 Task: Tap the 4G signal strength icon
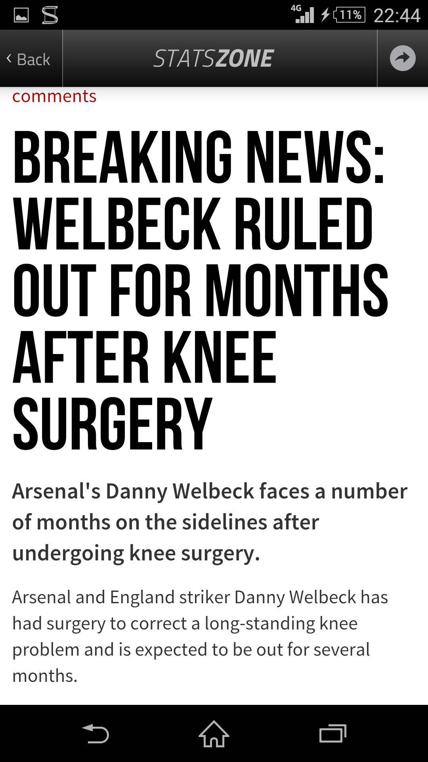click(x=302, y=14)
